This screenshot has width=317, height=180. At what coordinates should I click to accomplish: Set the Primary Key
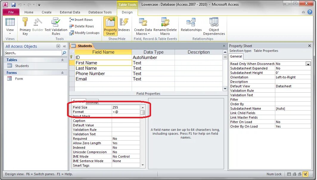(25, 26)
